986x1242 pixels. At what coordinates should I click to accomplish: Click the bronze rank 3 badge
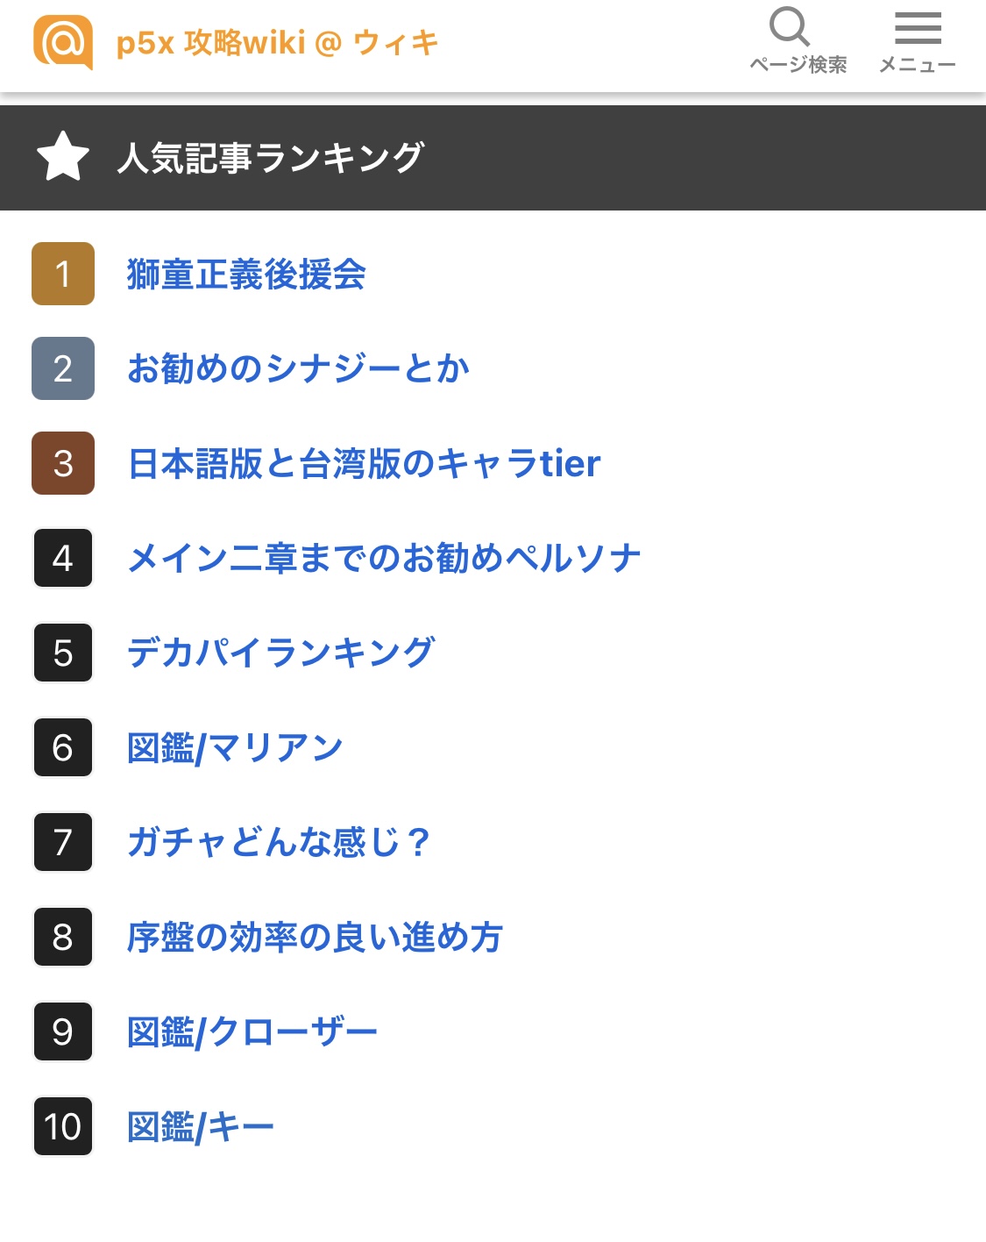pos(63,463)
